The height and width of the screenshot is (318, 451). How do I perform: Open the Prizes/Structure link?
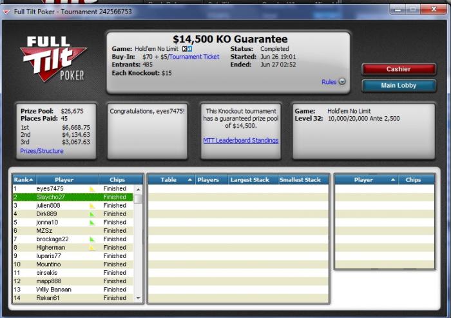pos(42,151)
